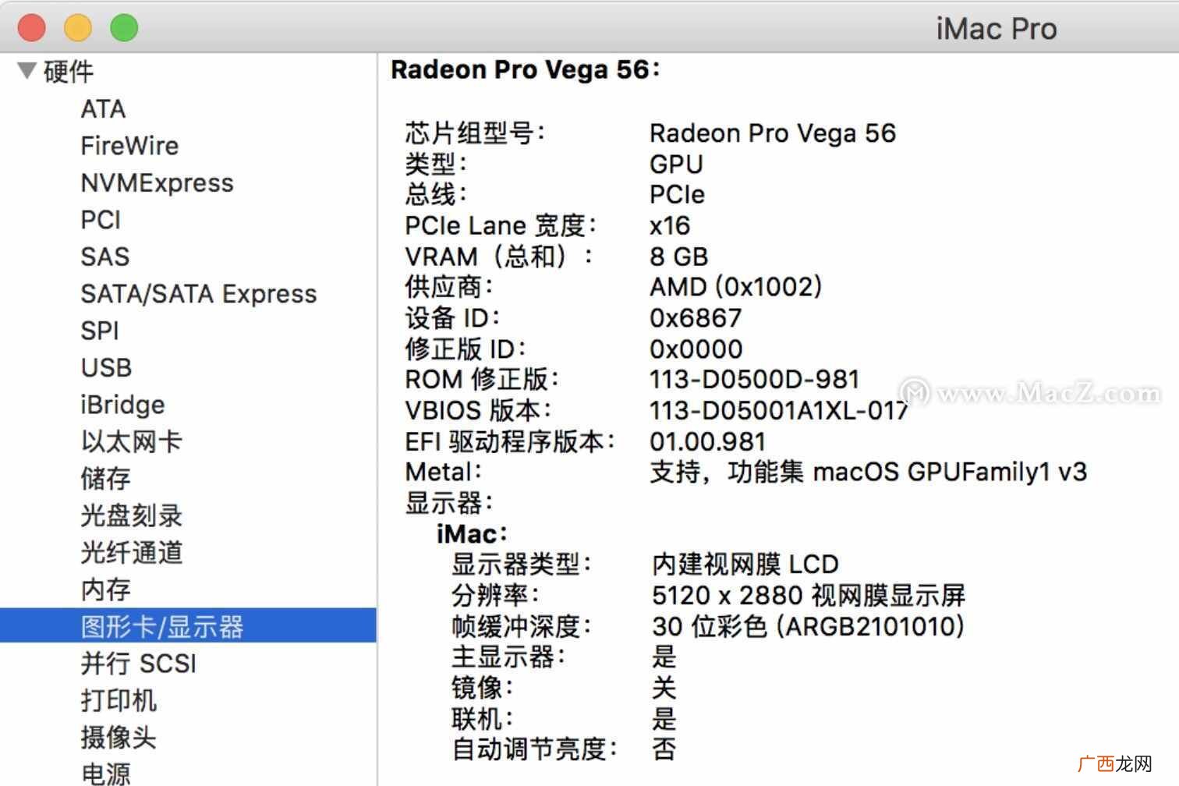
Task: Click ROM revision 113-D0500D-981 value
Action: click(754, 380)
